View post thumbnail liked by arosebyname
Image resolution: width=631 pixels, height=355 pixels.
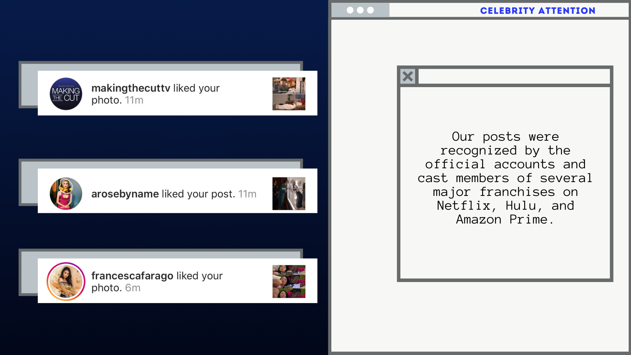click(x=289, y=194)
